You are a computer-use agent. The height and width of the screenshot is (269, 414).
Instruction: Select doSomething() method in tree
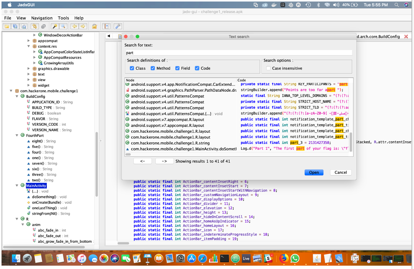pyautogui.click(x=44, y=197)
